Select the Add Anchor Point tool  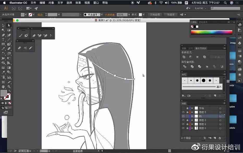click(x=40, y=36)
